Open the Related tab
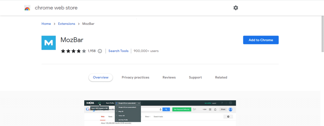This screenshot has height=126, width=324. click(x=221, y=77)
